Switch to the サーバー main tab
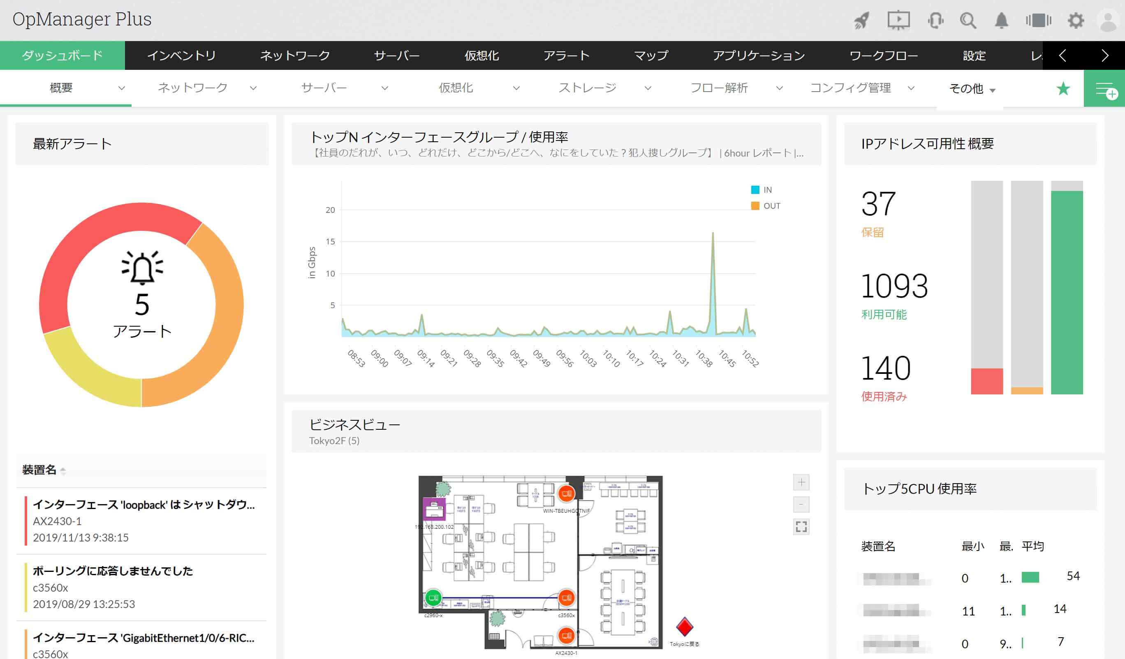Viewport: 1125px width, 659px height. coord(396,55)
